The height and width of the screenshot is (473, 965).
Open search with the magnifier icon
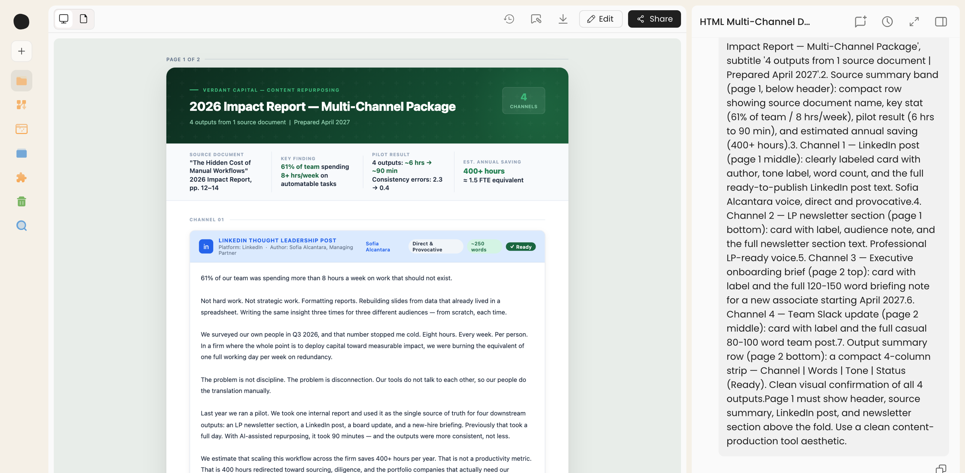click(x=21, y=226)
